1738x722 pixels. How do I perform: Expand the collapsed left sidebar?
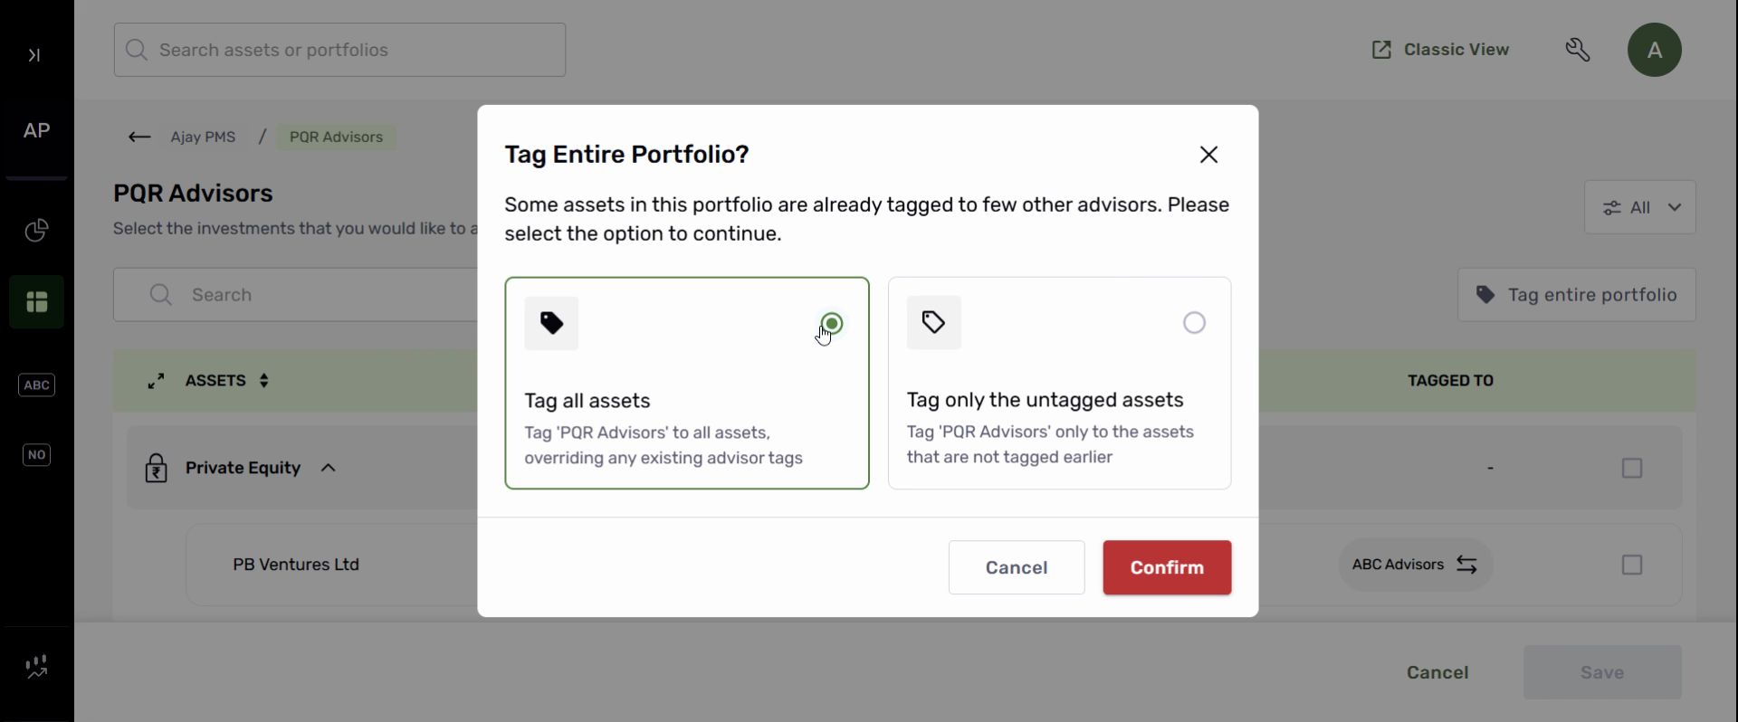coord(34,55)
